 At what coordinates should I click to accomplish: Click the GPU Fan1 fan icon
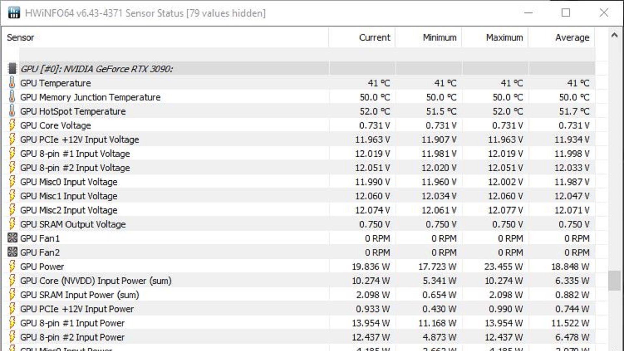click(x=12, y=238)
